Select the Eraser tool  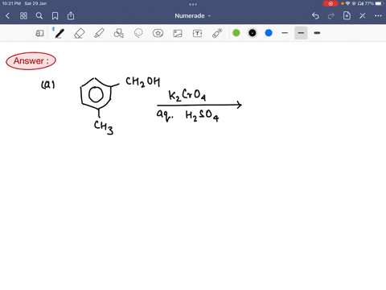coord(80,33)
